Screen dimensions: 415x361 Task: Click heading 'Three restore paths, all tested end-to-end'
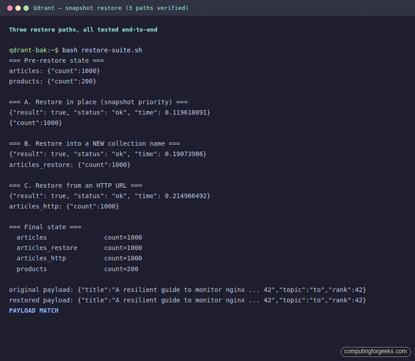coord(83,30)
